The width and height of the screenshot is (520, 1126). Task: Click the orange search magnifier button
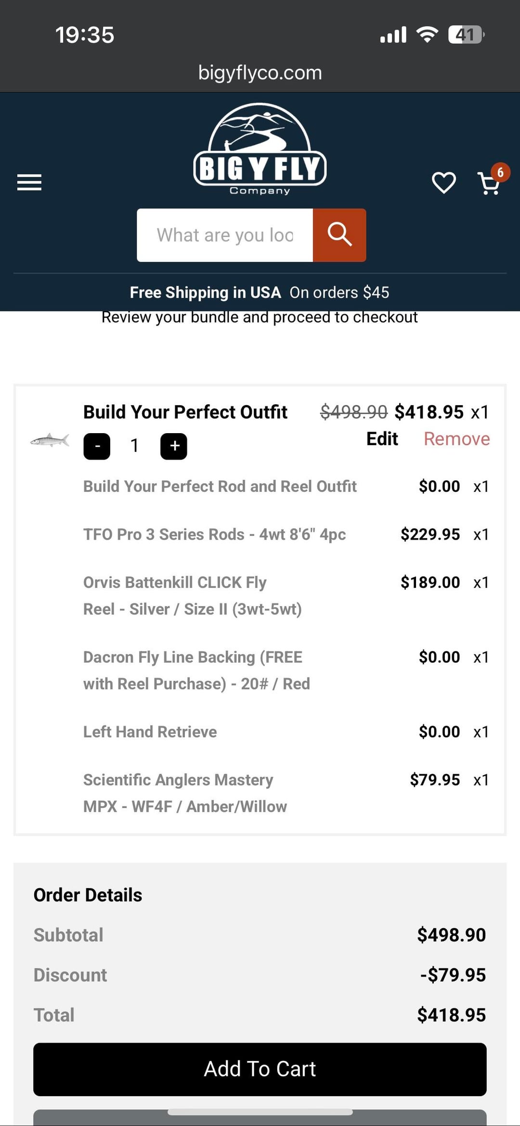339,235
